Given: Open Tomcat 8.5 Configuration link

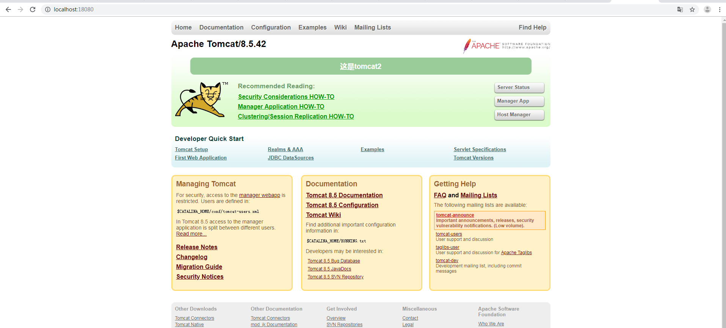Looking at the screenshot, I should click(342, 205).
